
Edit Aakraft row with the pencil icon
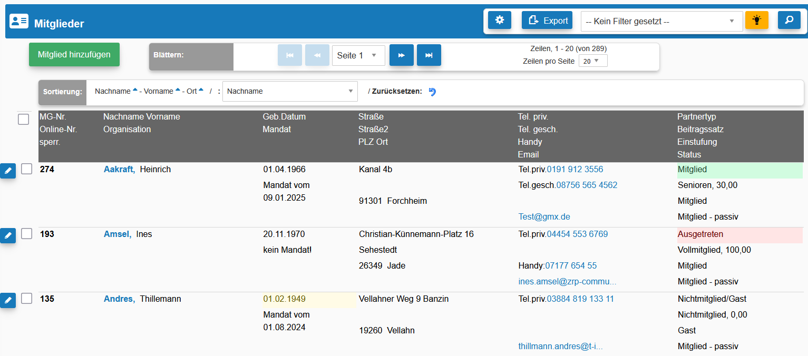(8, 171)
